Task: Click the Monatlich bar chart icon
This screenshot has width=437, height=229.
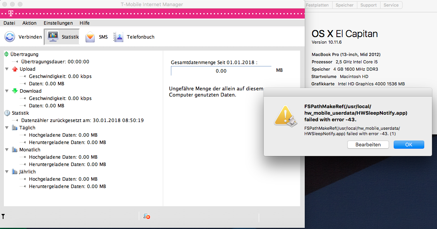Action: tap(14, 149)
